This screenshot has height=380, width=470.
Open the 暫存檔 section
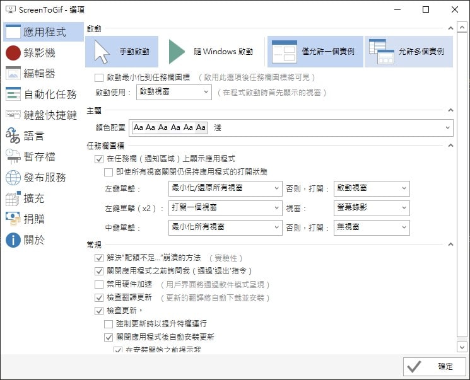pos(44,156)
